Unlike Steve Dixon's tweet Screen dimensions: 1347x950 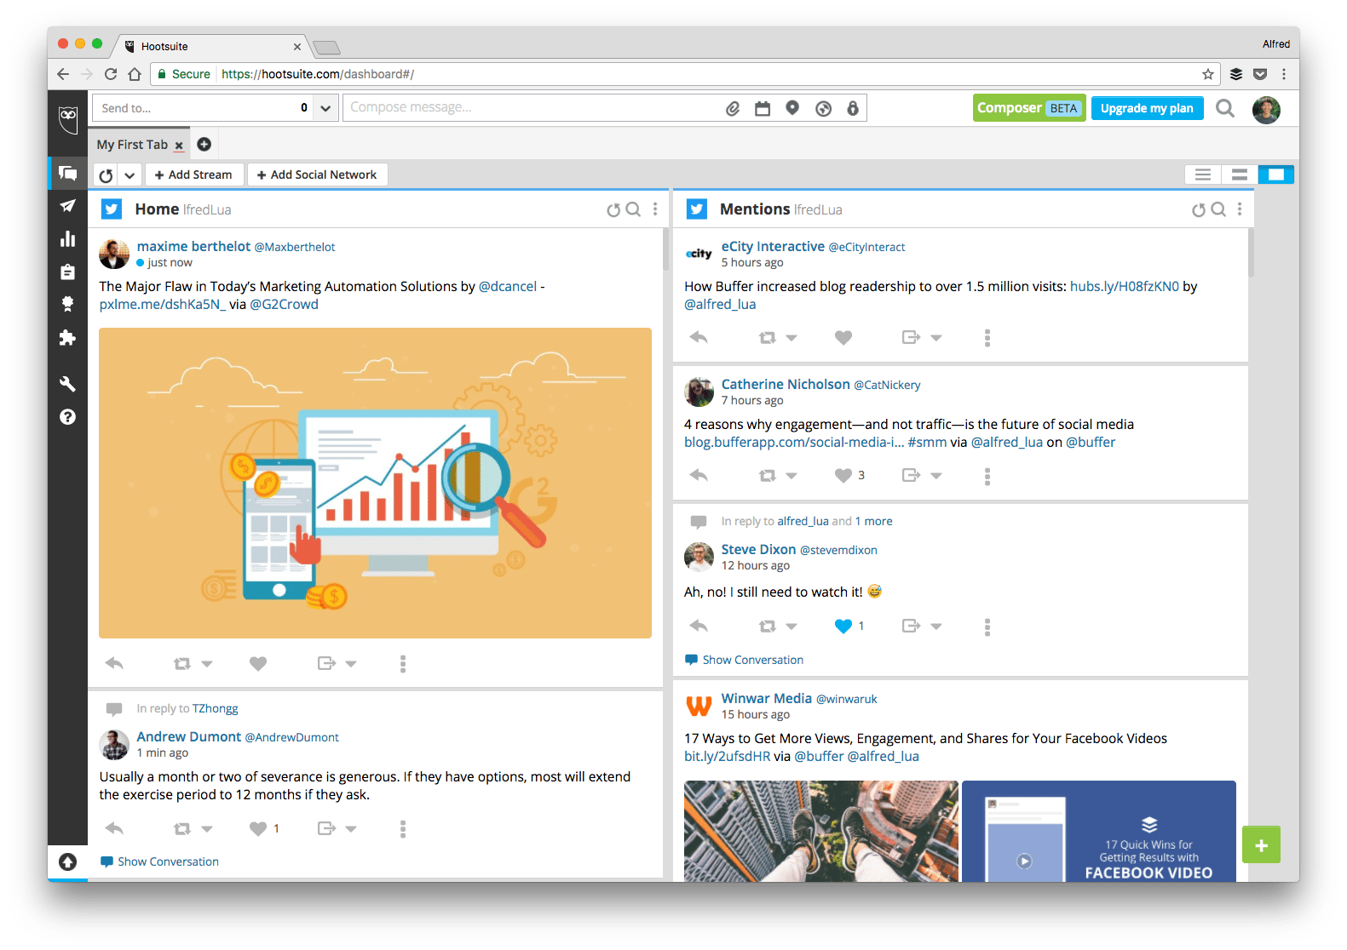point(843,626)
